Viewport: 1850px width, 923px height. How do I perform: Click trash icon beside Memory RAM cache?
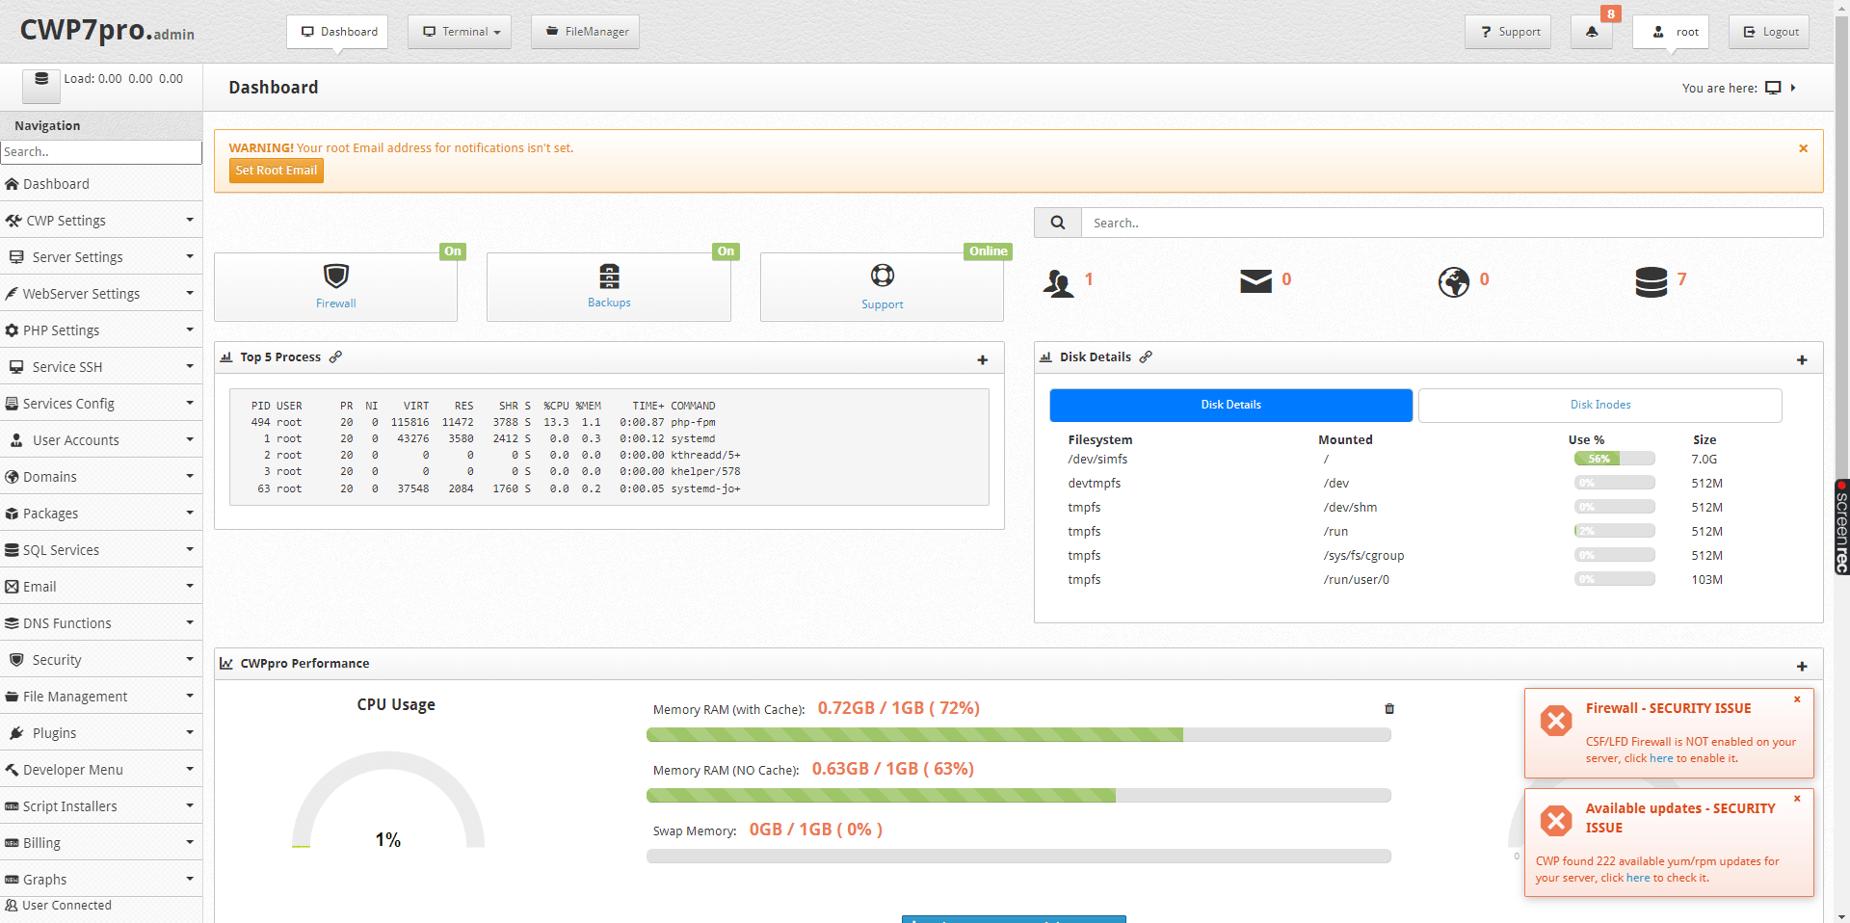pos(1389,709)
